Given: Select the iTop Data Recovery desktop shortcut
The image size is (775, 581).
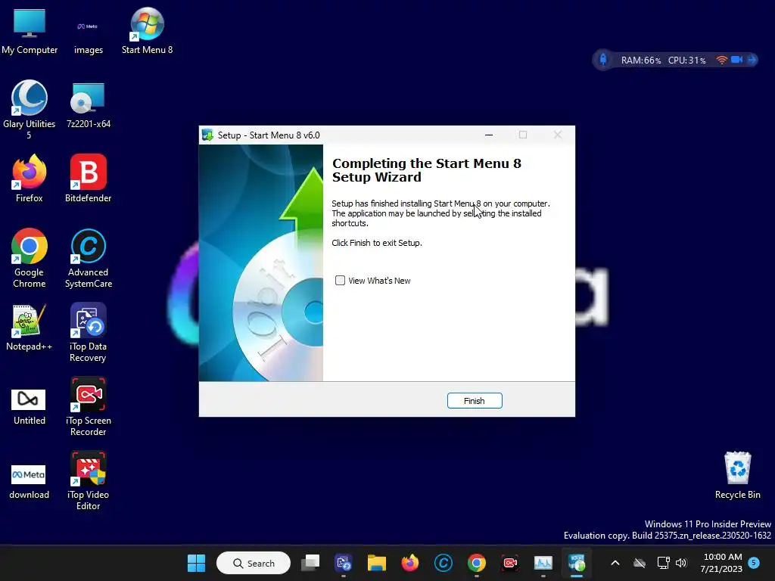Looking at the screenshot, I should [89, 333].
